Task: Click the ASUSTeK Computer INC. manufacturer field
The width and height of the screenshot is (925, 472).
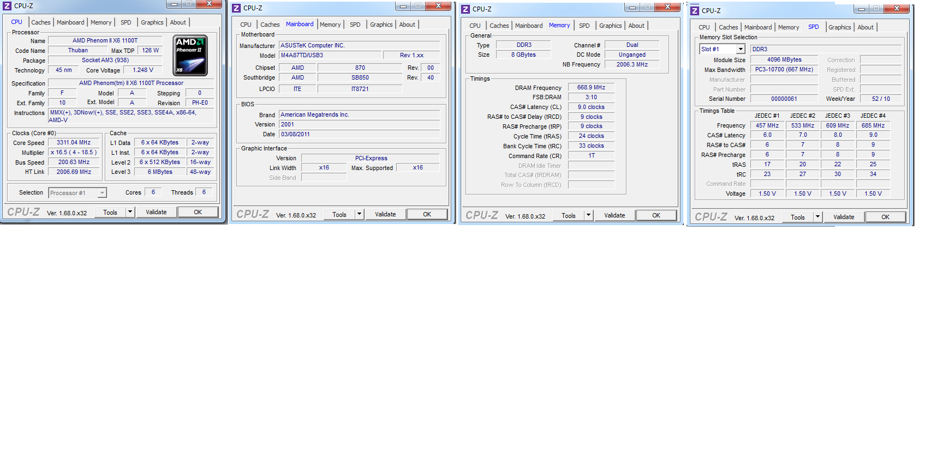Action: 360,45
